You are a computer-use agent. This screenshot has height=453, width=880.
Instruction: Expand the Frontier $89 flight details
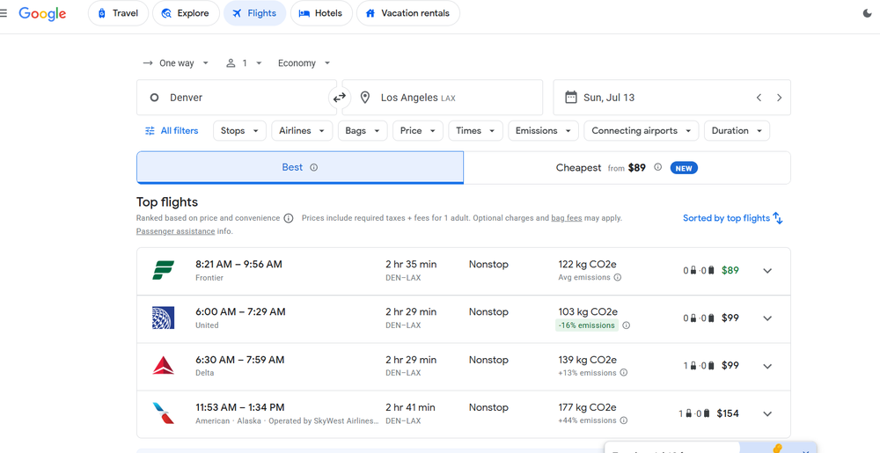click(x=767, y=271)
